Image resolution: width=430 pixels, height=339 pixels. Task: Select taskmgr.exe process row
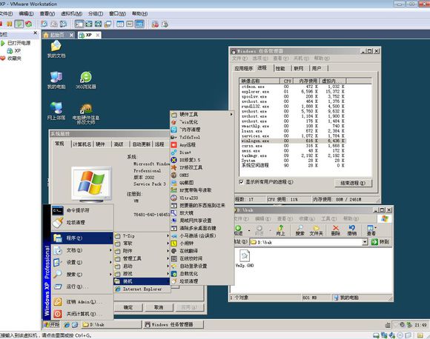point(293,155)
